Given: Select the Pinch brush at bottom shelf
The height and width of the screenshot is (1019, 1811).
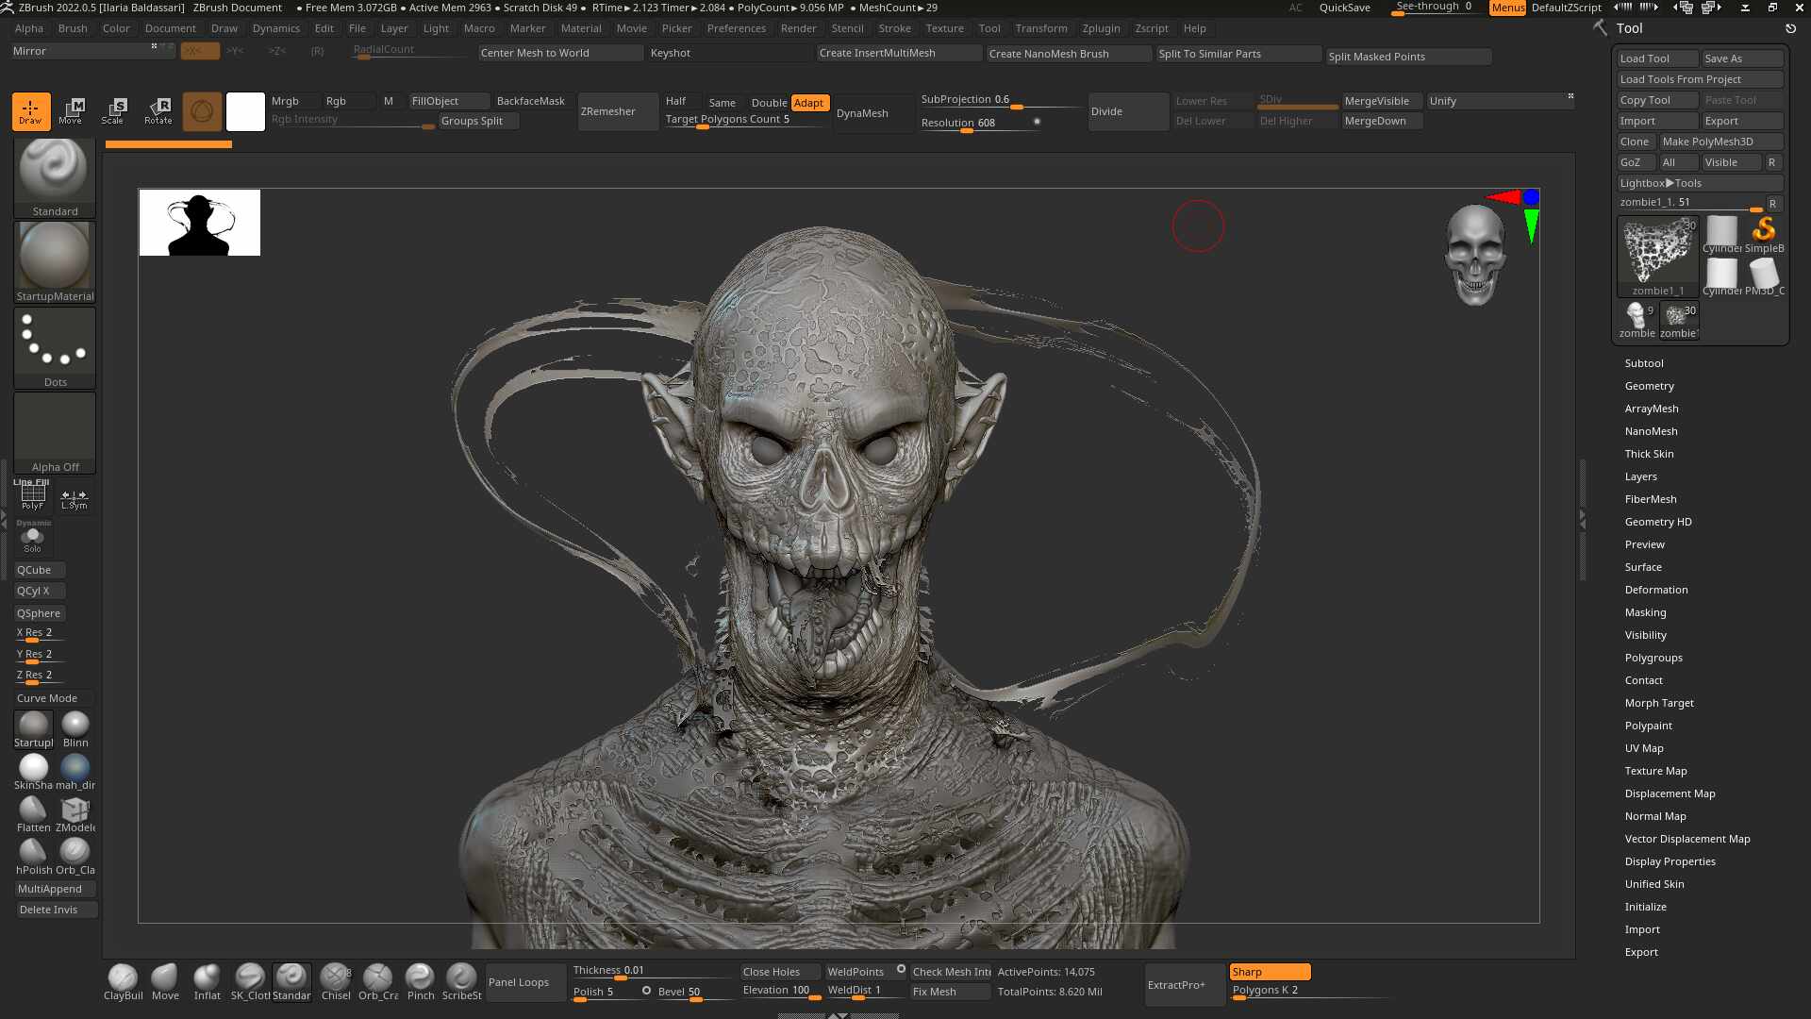Looking at the screenshot, I should click(420, 981).
